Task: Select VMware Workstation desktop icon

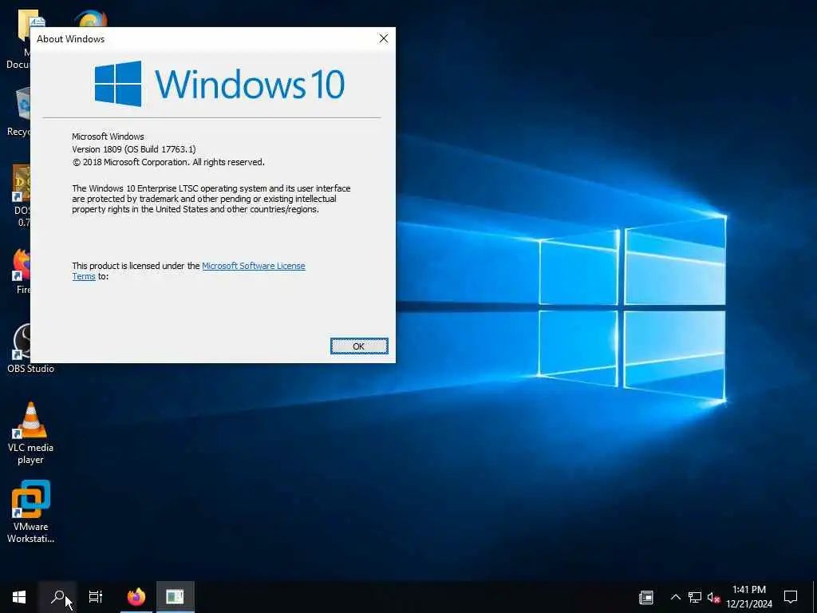Action: coord(31,512)
